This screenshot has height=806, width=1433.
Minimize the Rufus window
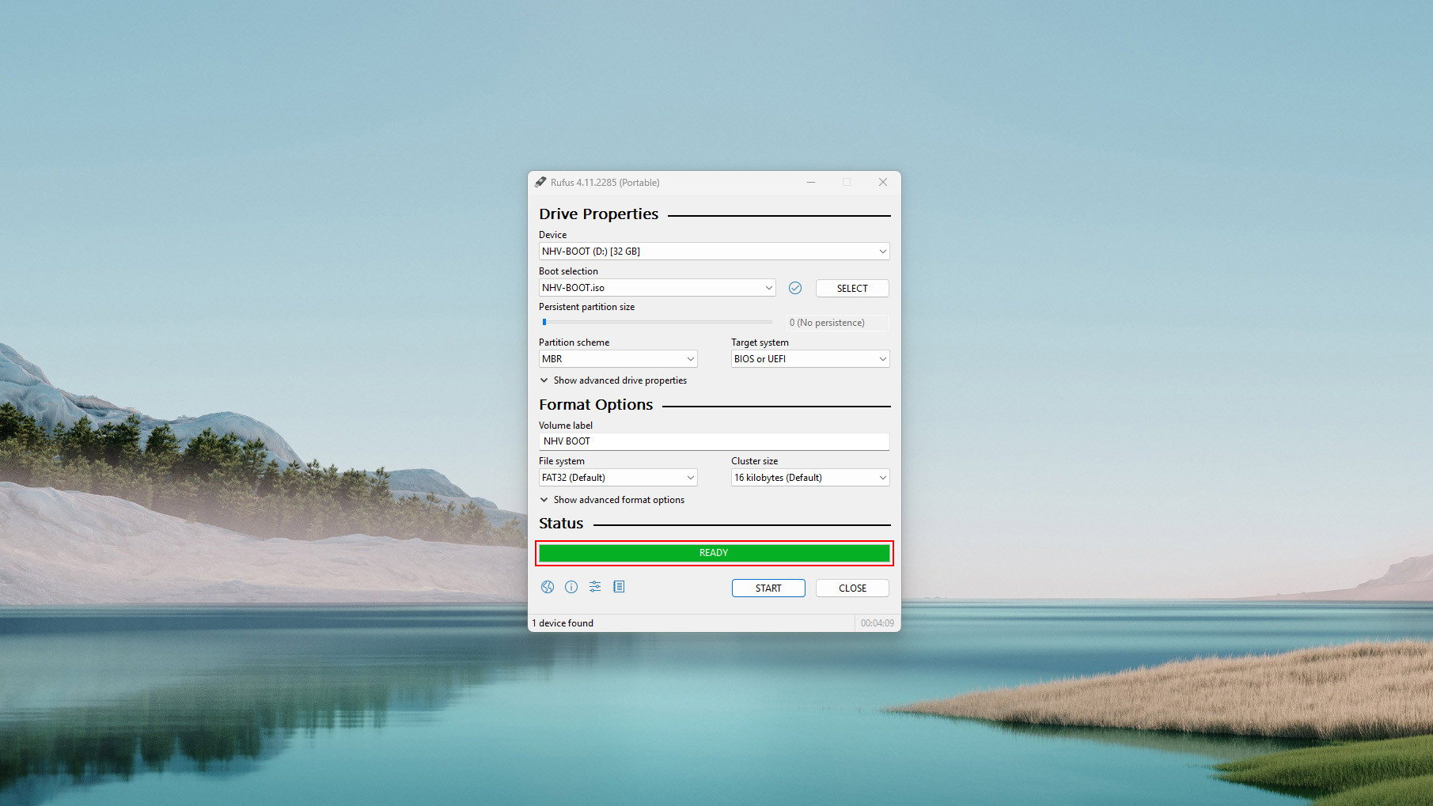(811, 182)
